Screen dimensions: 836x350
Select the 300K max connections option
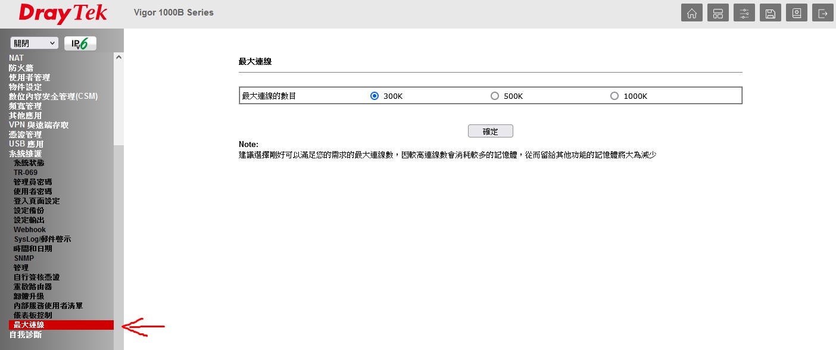point(375,96)
